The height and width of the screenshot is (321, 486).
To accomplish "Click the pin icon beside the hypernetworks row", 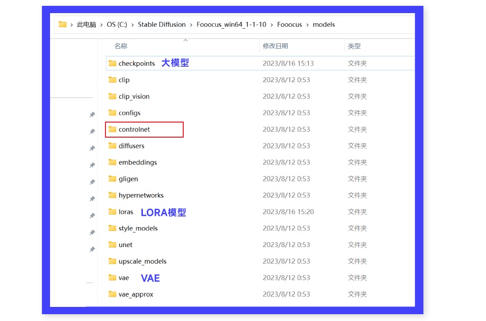I will coord(92,198).
